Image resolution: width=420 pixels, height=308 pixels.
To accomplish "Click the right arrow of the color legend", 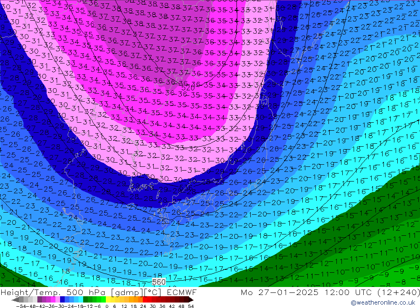I will [191, 300].
